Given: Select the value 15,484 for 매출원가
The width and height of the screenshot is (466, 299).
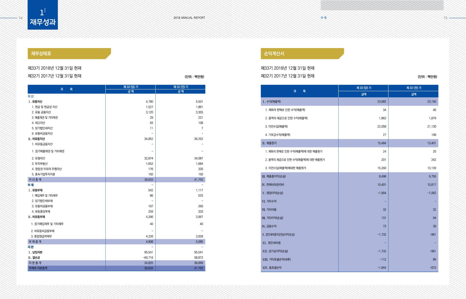Looking at the screenshot, I should coord(382,143).
